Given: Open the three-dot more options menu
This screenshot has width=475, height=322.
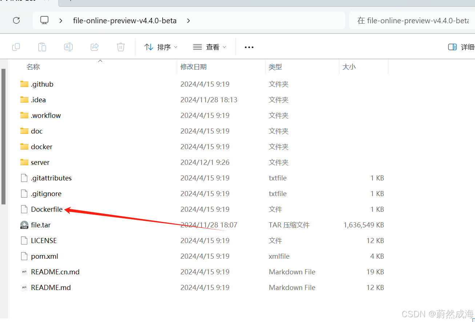Looking at the screenshot, I should point(249,47).
